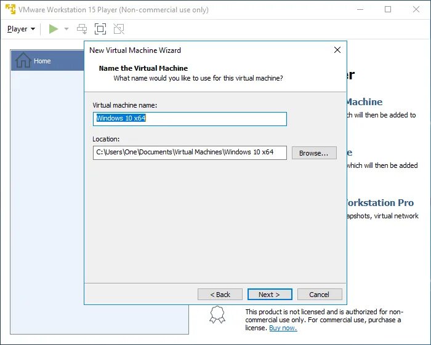
Task: Click the VMware Workstation app icon
Action: 10,9
